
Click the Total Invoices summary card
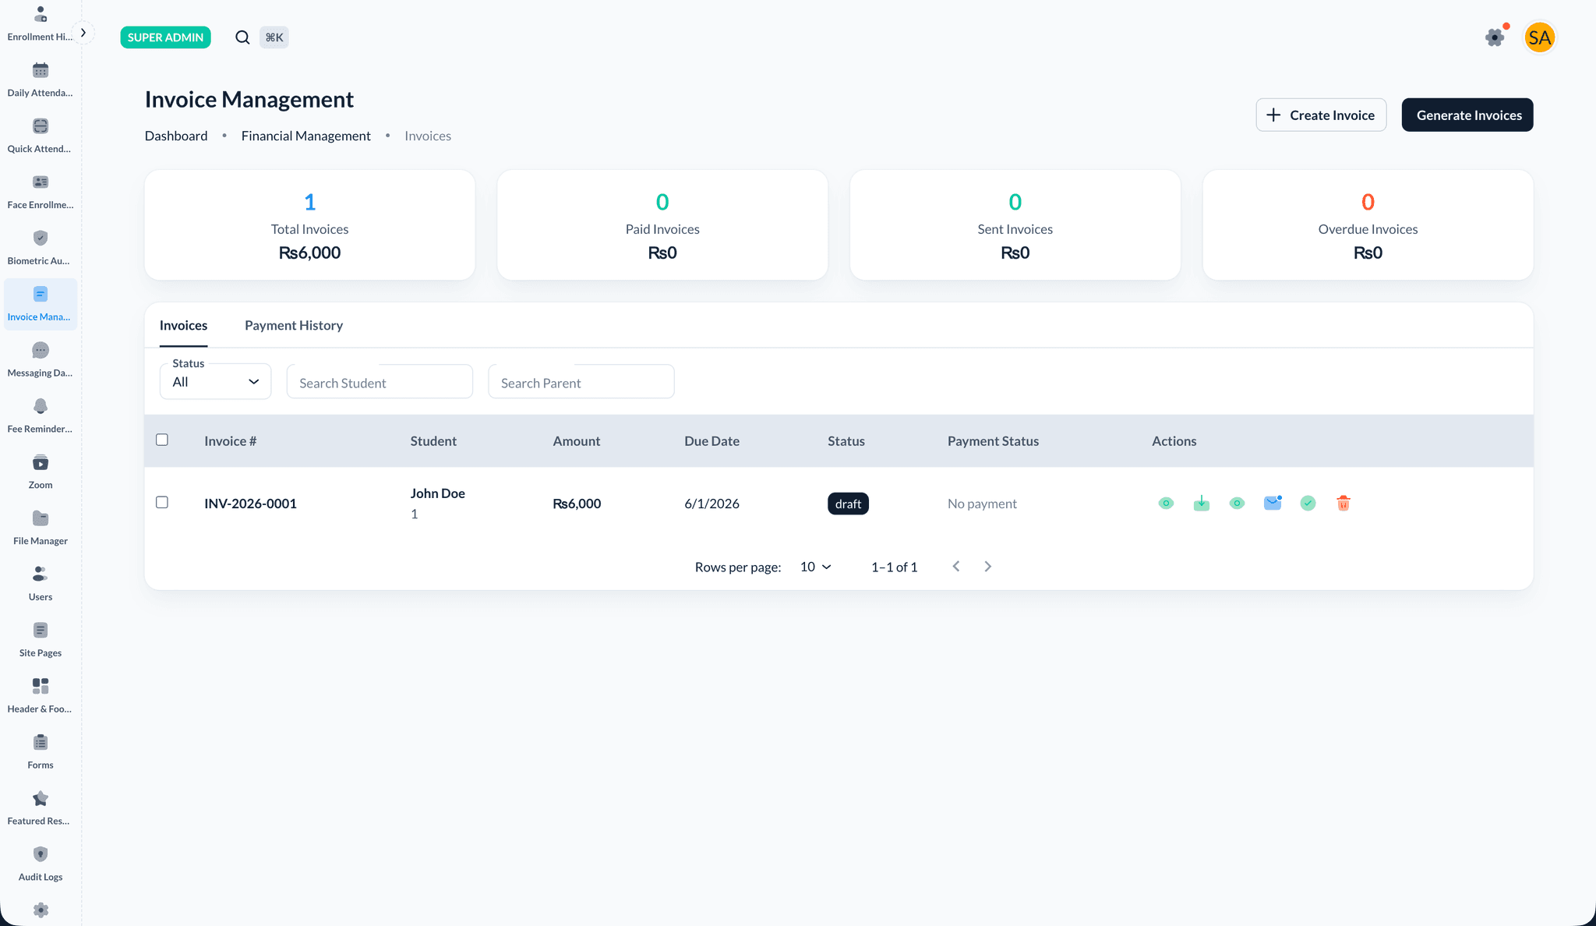(310, 225)
